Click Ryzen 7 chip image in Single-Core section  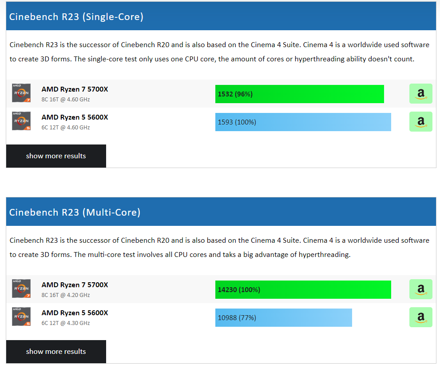21,93
